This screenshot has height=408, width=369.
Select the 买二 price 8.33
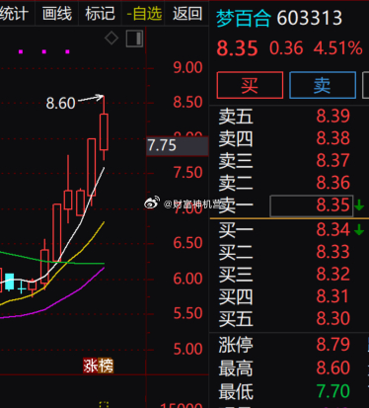pyautogui.click(x=332, y=252)
